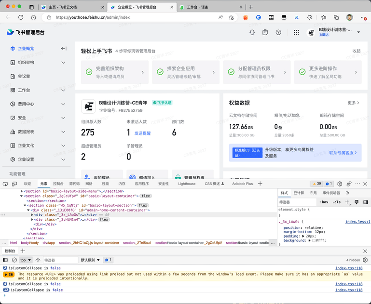This screenshot has height=304, width=371.
Task: Open the DevTools more options ellipsis
Action: click(357, 184)
